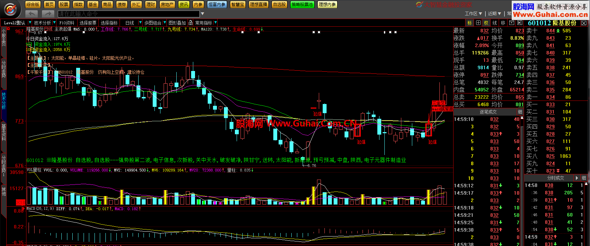The height and width of the screenshot is (246, 590).
Task: Open the 基金 tab
Action: pyautogui.click(x=93, y=5)
